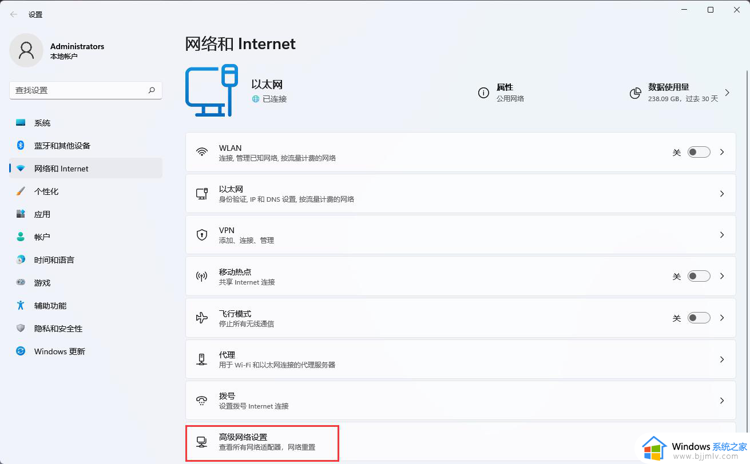Click the 应用 apps icon in sidebar

[21, 214]
